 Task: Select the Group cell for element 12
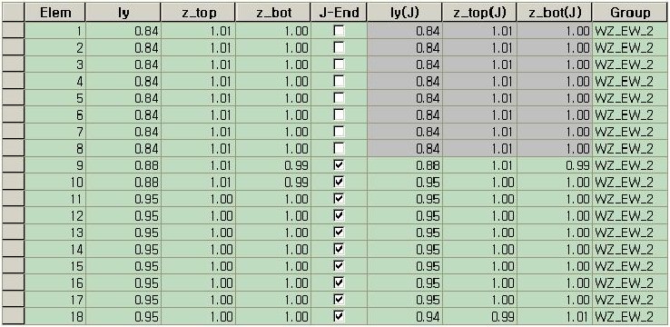(630, 215)
